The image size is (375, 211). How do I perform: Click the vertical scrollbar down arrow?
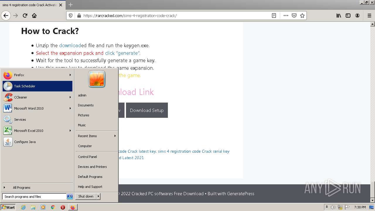(x=372, y=200)
